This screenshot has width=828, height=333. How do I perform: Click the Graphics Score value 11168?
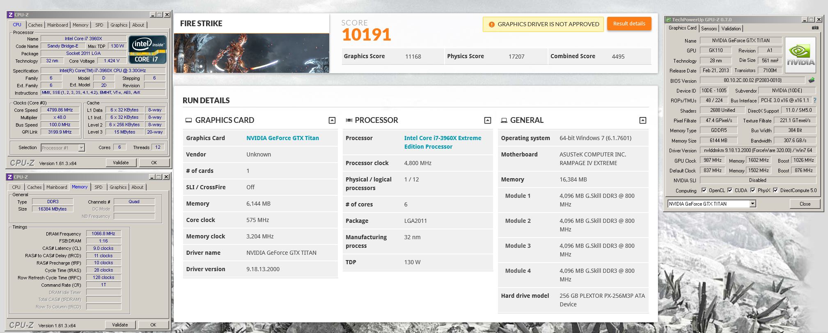tap(413, 57)
